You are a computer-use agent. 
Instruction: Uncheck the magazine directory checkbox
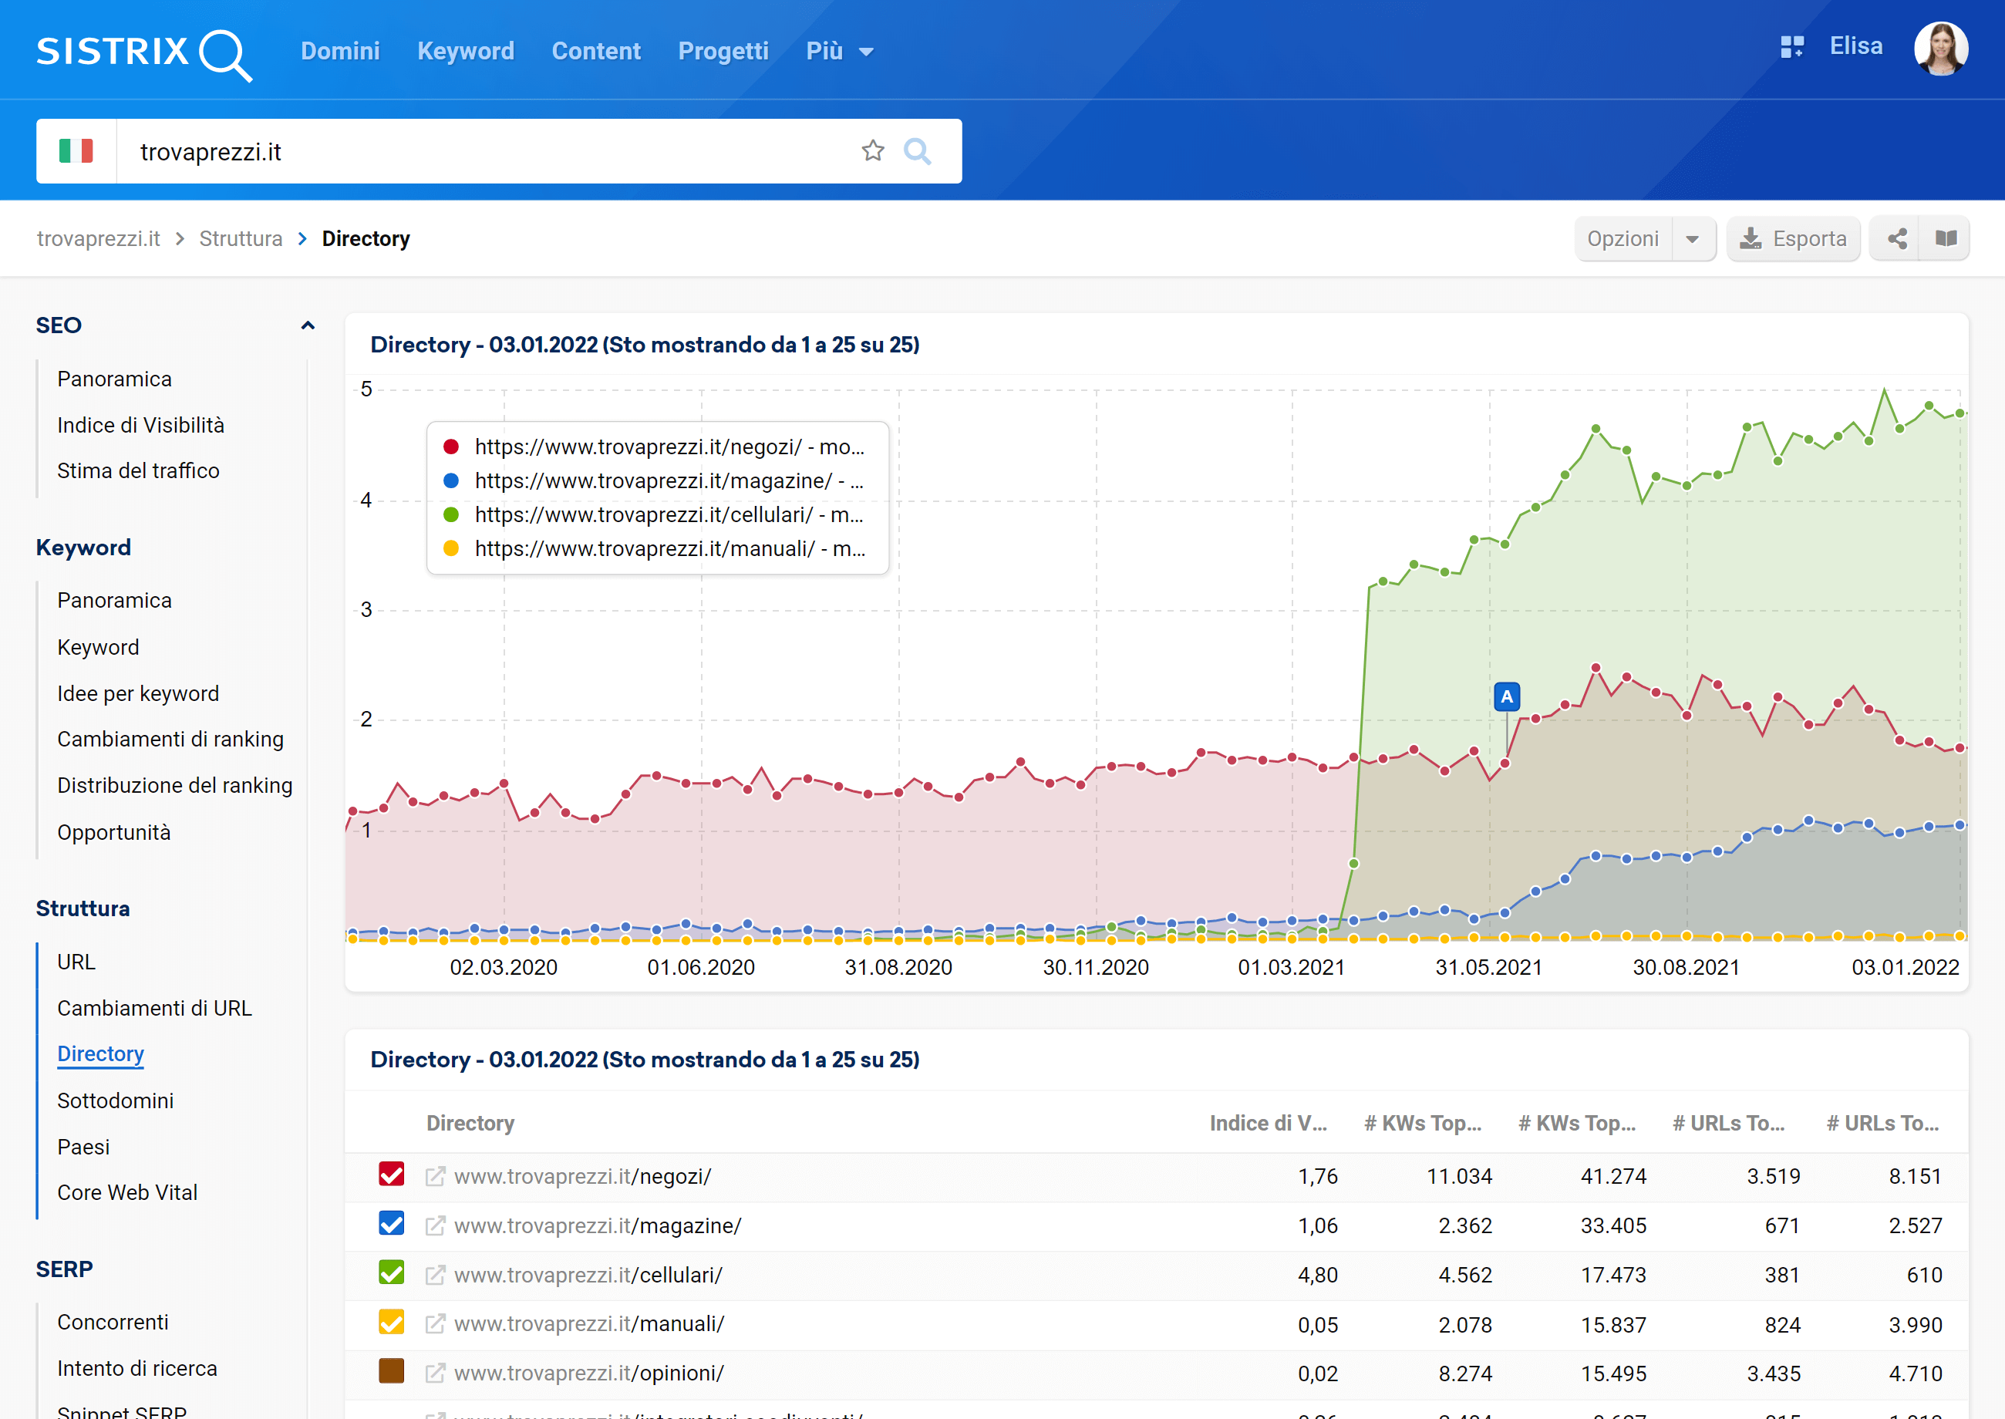click(392, 1223)
